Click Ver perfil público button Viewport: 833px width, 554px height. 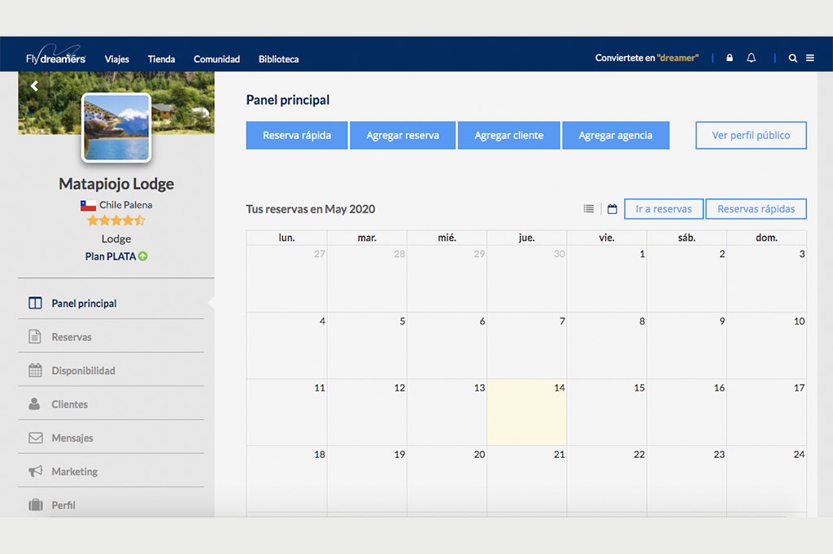[x=751, y=136]
